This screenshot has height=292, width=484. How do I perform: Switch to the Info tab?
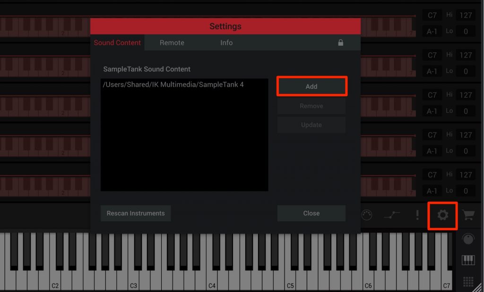coord(226,42)
